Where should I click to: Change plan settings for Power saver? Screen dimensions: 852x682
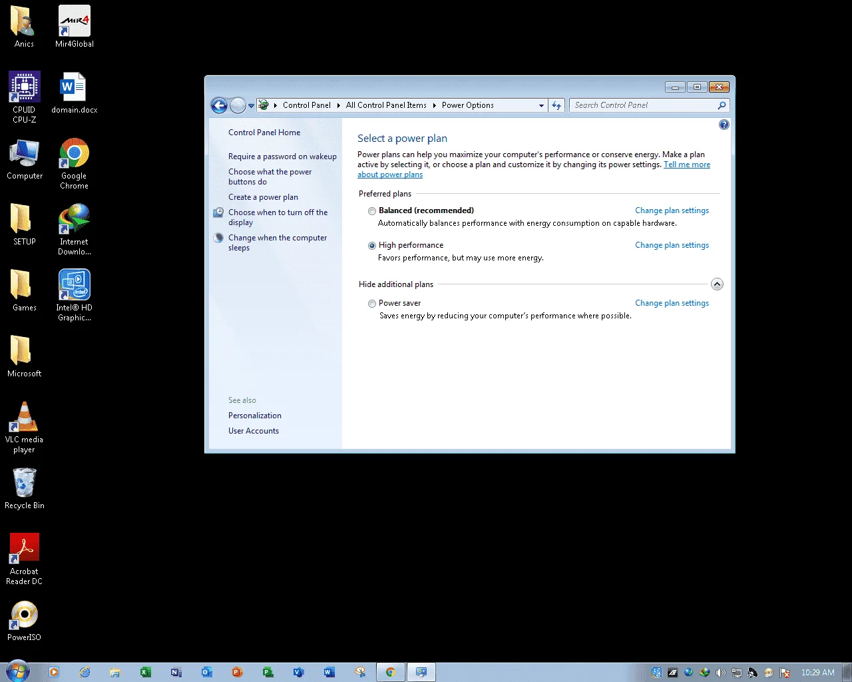click(x=672, y=303)
